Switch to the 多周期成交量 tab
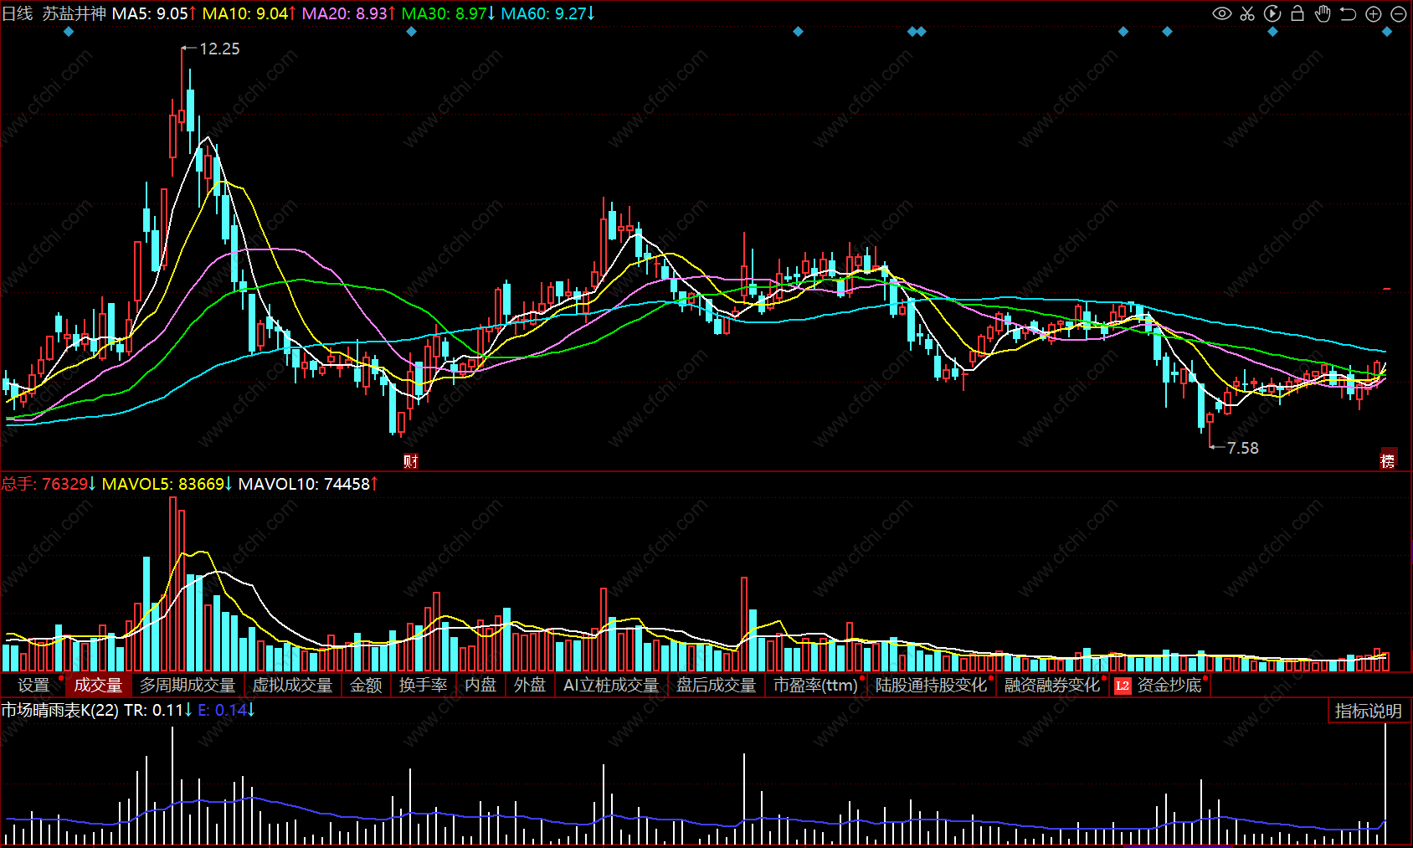 [x=188, y=686]
